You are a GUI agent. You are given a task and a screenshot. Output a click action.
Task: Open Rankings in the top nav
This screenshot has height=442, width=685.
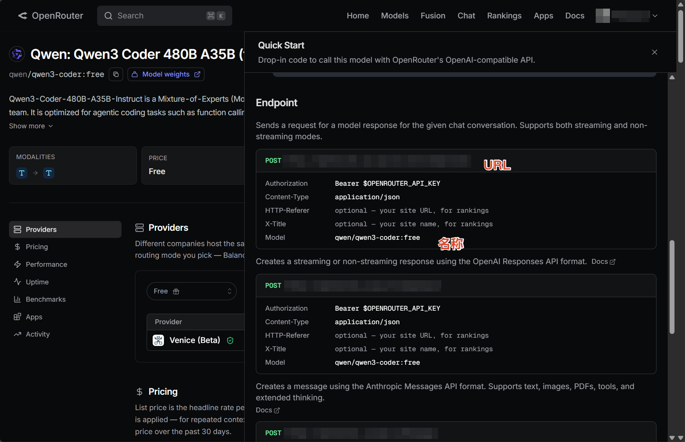click(504, 16)
